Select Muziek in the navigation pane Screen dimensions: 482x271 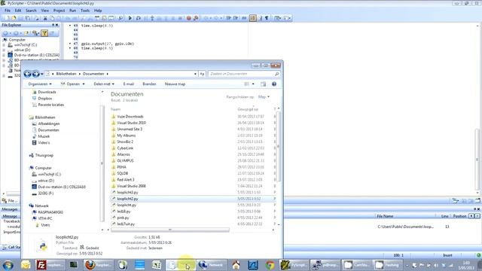pos(44,136)
